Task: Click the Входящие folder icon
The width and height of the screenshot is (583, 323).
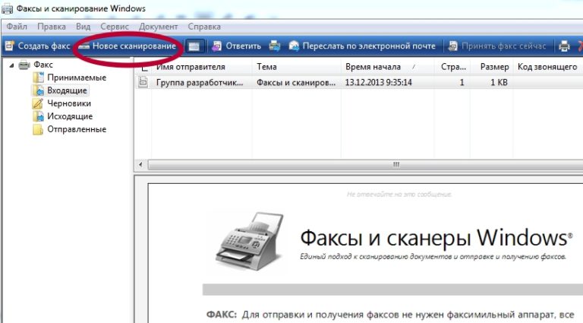Action: (x=38, y=90)
